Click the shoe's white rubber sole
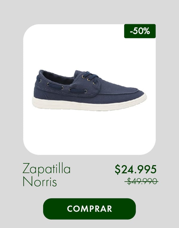The height and width of the screenshot is (228, 179). click(89, 104)
